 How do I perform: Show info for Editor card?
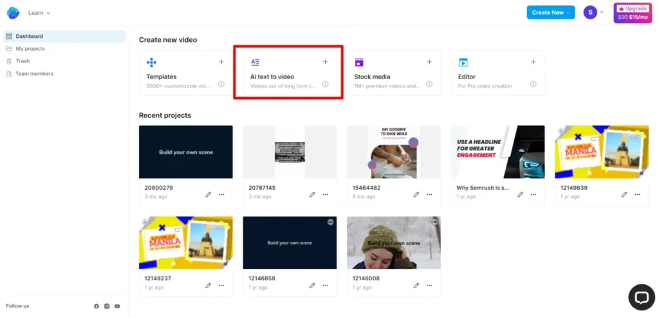click(534, 84)
